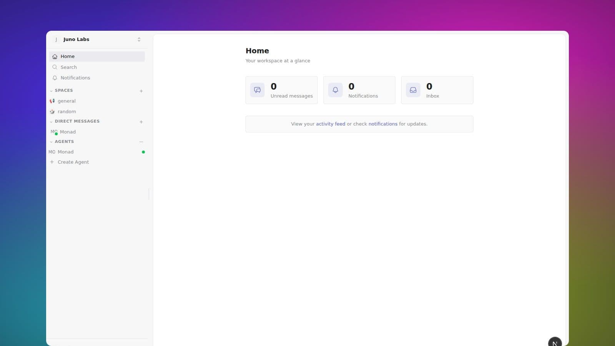615x346 pixels.
Task: Open Search in the sidebar
Action: (x=97, y=67)
